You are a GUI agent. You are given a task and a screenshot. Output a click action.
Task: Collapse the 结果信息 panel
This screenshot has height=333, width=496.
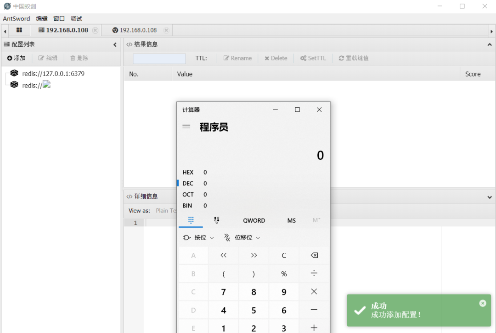[490, 45]
